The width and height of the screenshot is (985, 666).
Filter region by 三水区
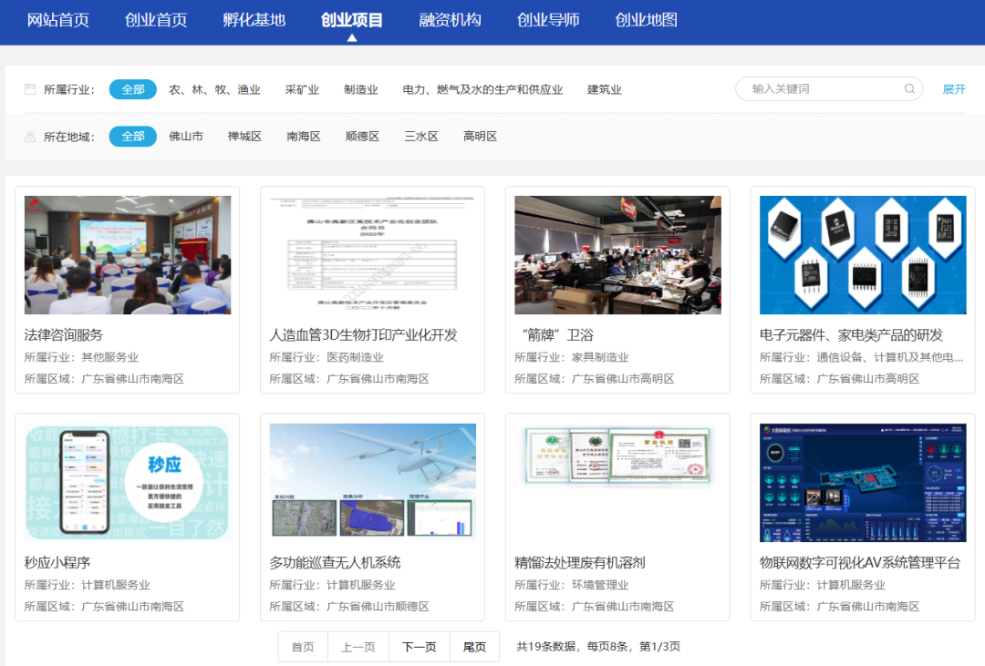[x=420, y=137]
